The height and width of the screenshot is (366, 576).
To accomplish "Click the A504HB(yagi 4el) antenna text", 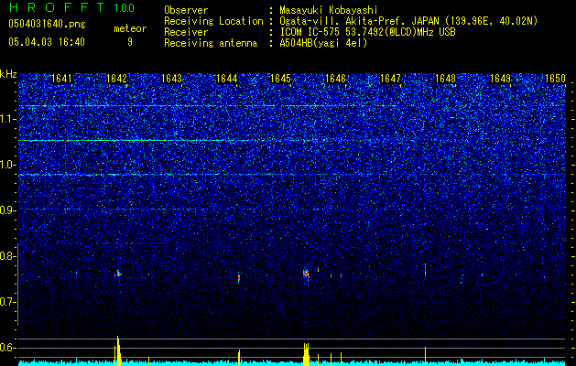I will [323, 43].
